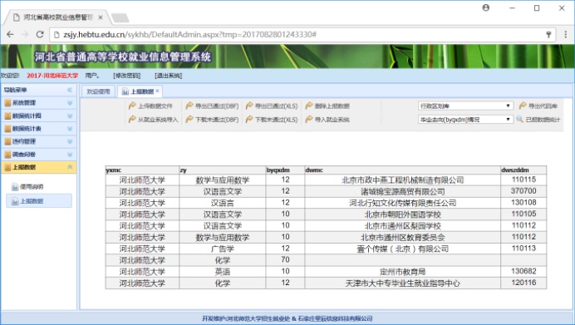Download failed records via 下载未通过(DBF)
Screen dimensions: 575x325
tap(212, 120)
